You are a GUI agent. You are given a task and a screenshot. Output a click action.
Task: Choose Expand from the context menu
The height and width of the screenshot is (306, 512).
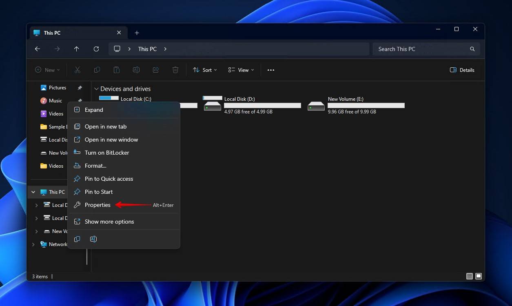click(124, 110)
